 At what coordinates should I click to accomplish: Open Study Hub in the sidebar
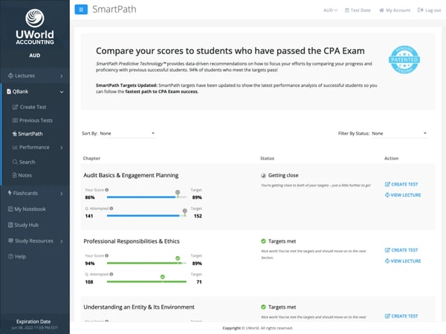tap(23, 225)
